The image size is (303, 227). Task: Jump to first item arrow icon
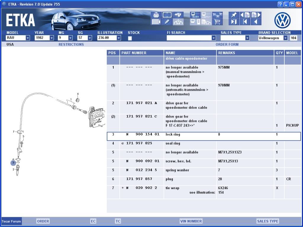tap(245, 22)
